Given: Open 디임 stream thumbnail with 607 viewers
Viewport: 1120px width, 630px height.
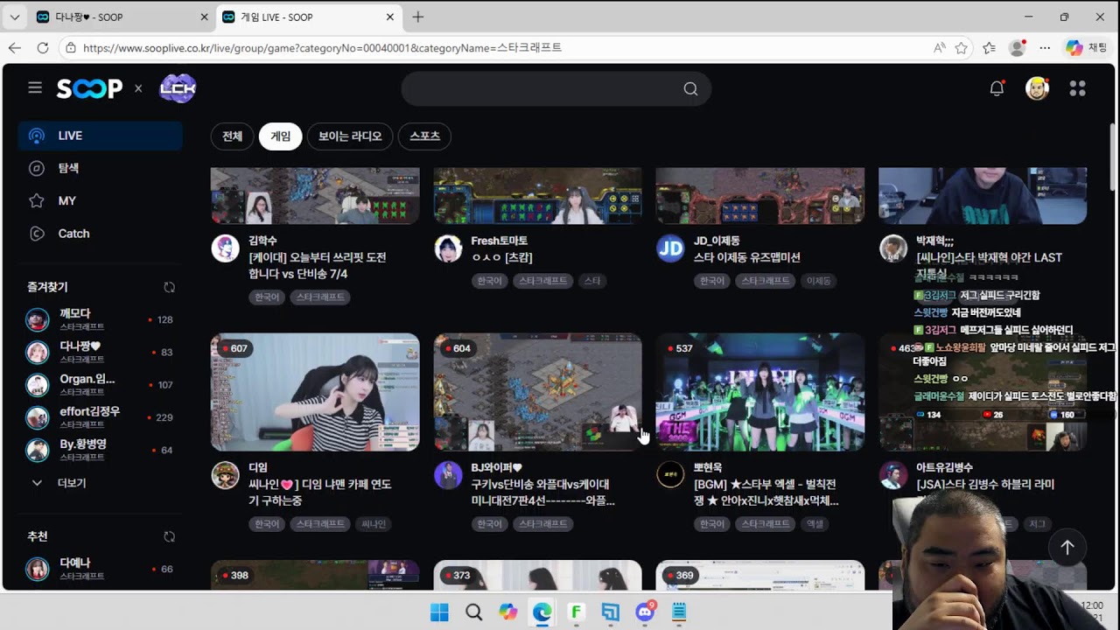Looking at the screenshot, I should click(x=315, y=392).
